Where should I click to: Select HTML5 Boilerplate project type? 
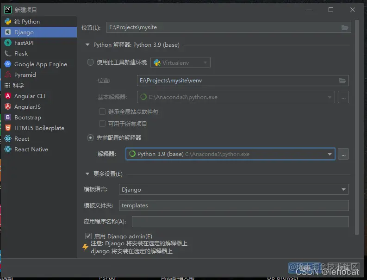(x=39, y=128)
